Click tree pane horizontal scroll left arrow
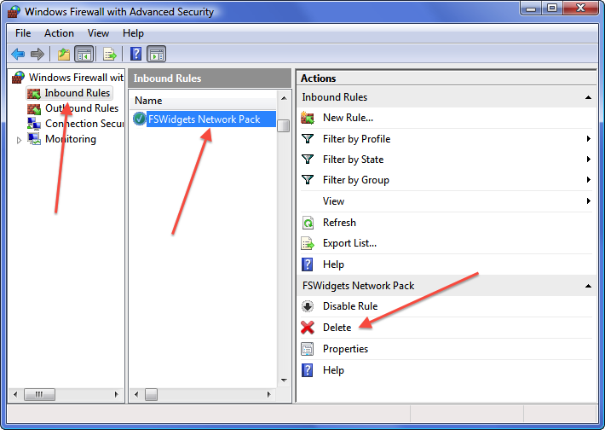Image resolution: width=605 pixels, height=430 pixels. click(15, 394)
